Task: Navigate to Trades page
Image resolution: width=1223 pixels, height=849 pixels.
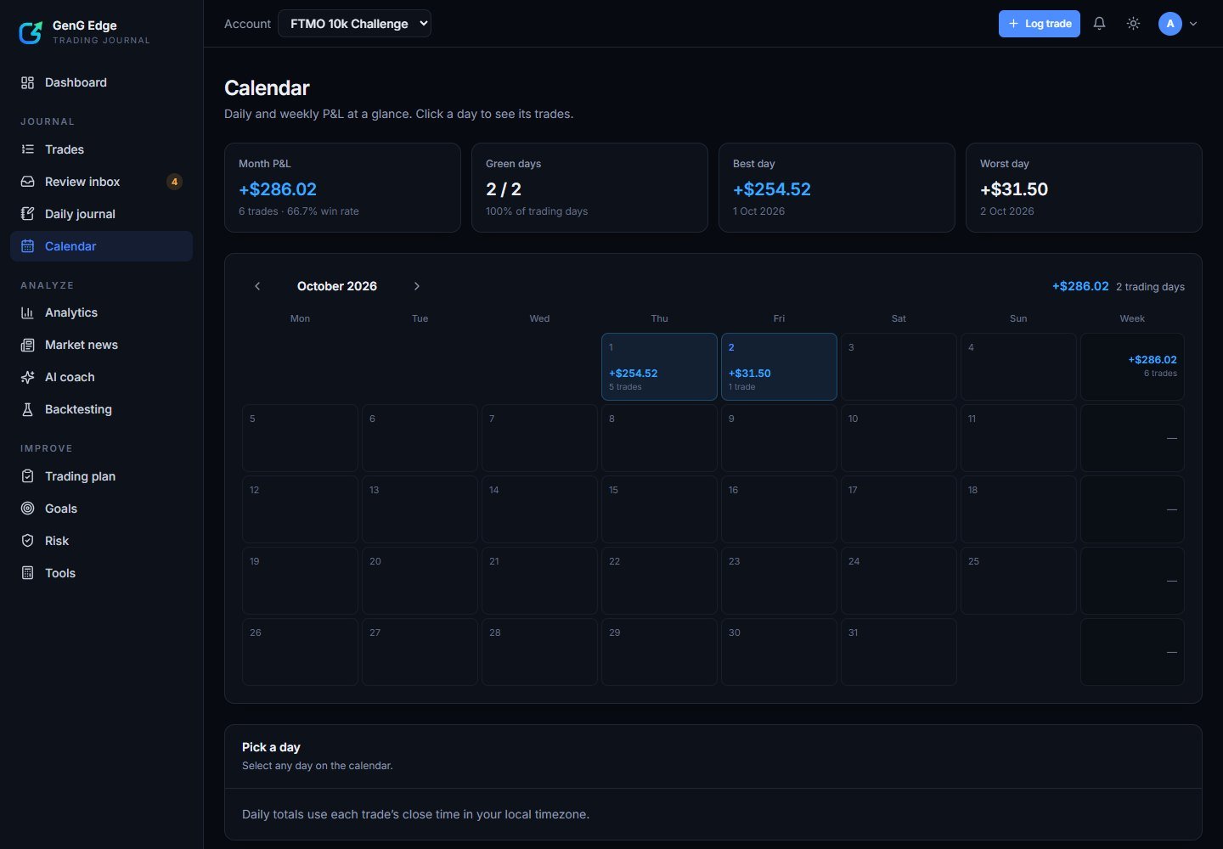Action: 102,149
